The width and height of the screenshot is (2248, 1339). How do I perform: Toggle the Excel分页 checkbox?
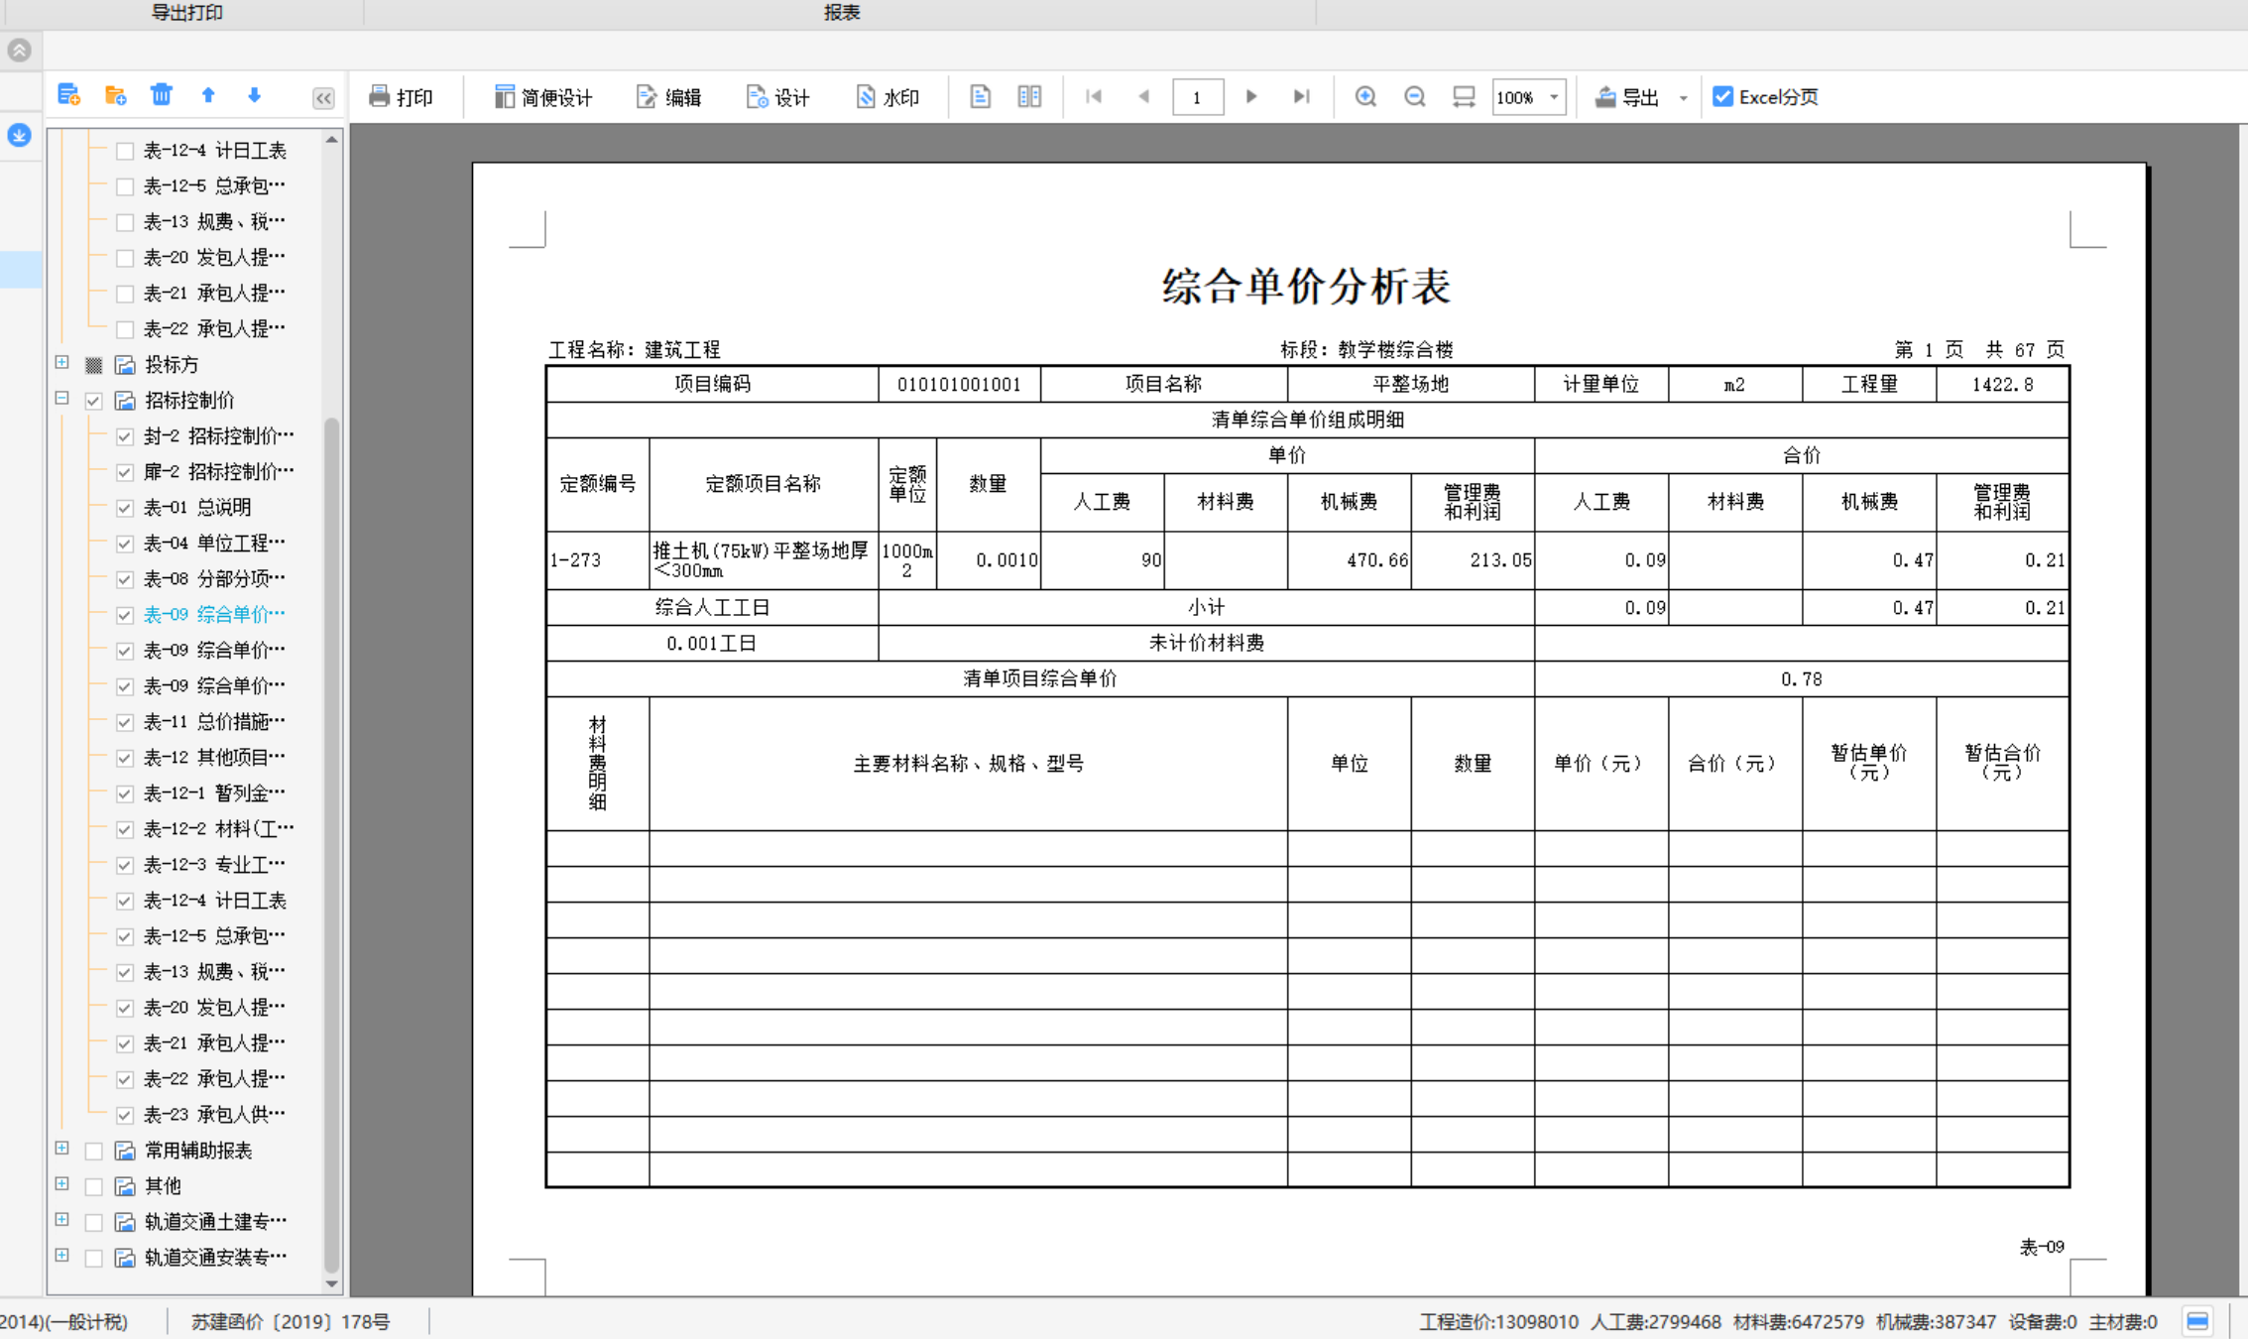(1723, 96)
